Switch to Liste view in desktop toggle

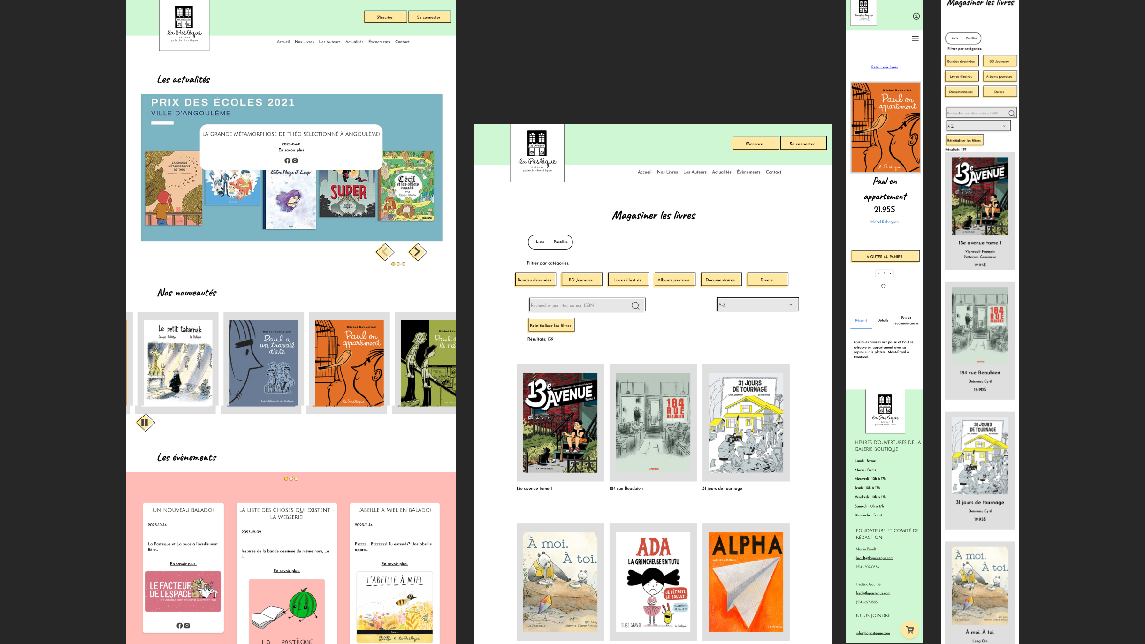coord(540,242)
